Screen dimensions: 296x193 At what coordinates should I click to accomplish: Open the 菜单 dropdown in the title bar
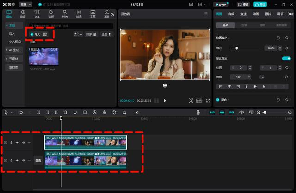(x=26, y=4)
